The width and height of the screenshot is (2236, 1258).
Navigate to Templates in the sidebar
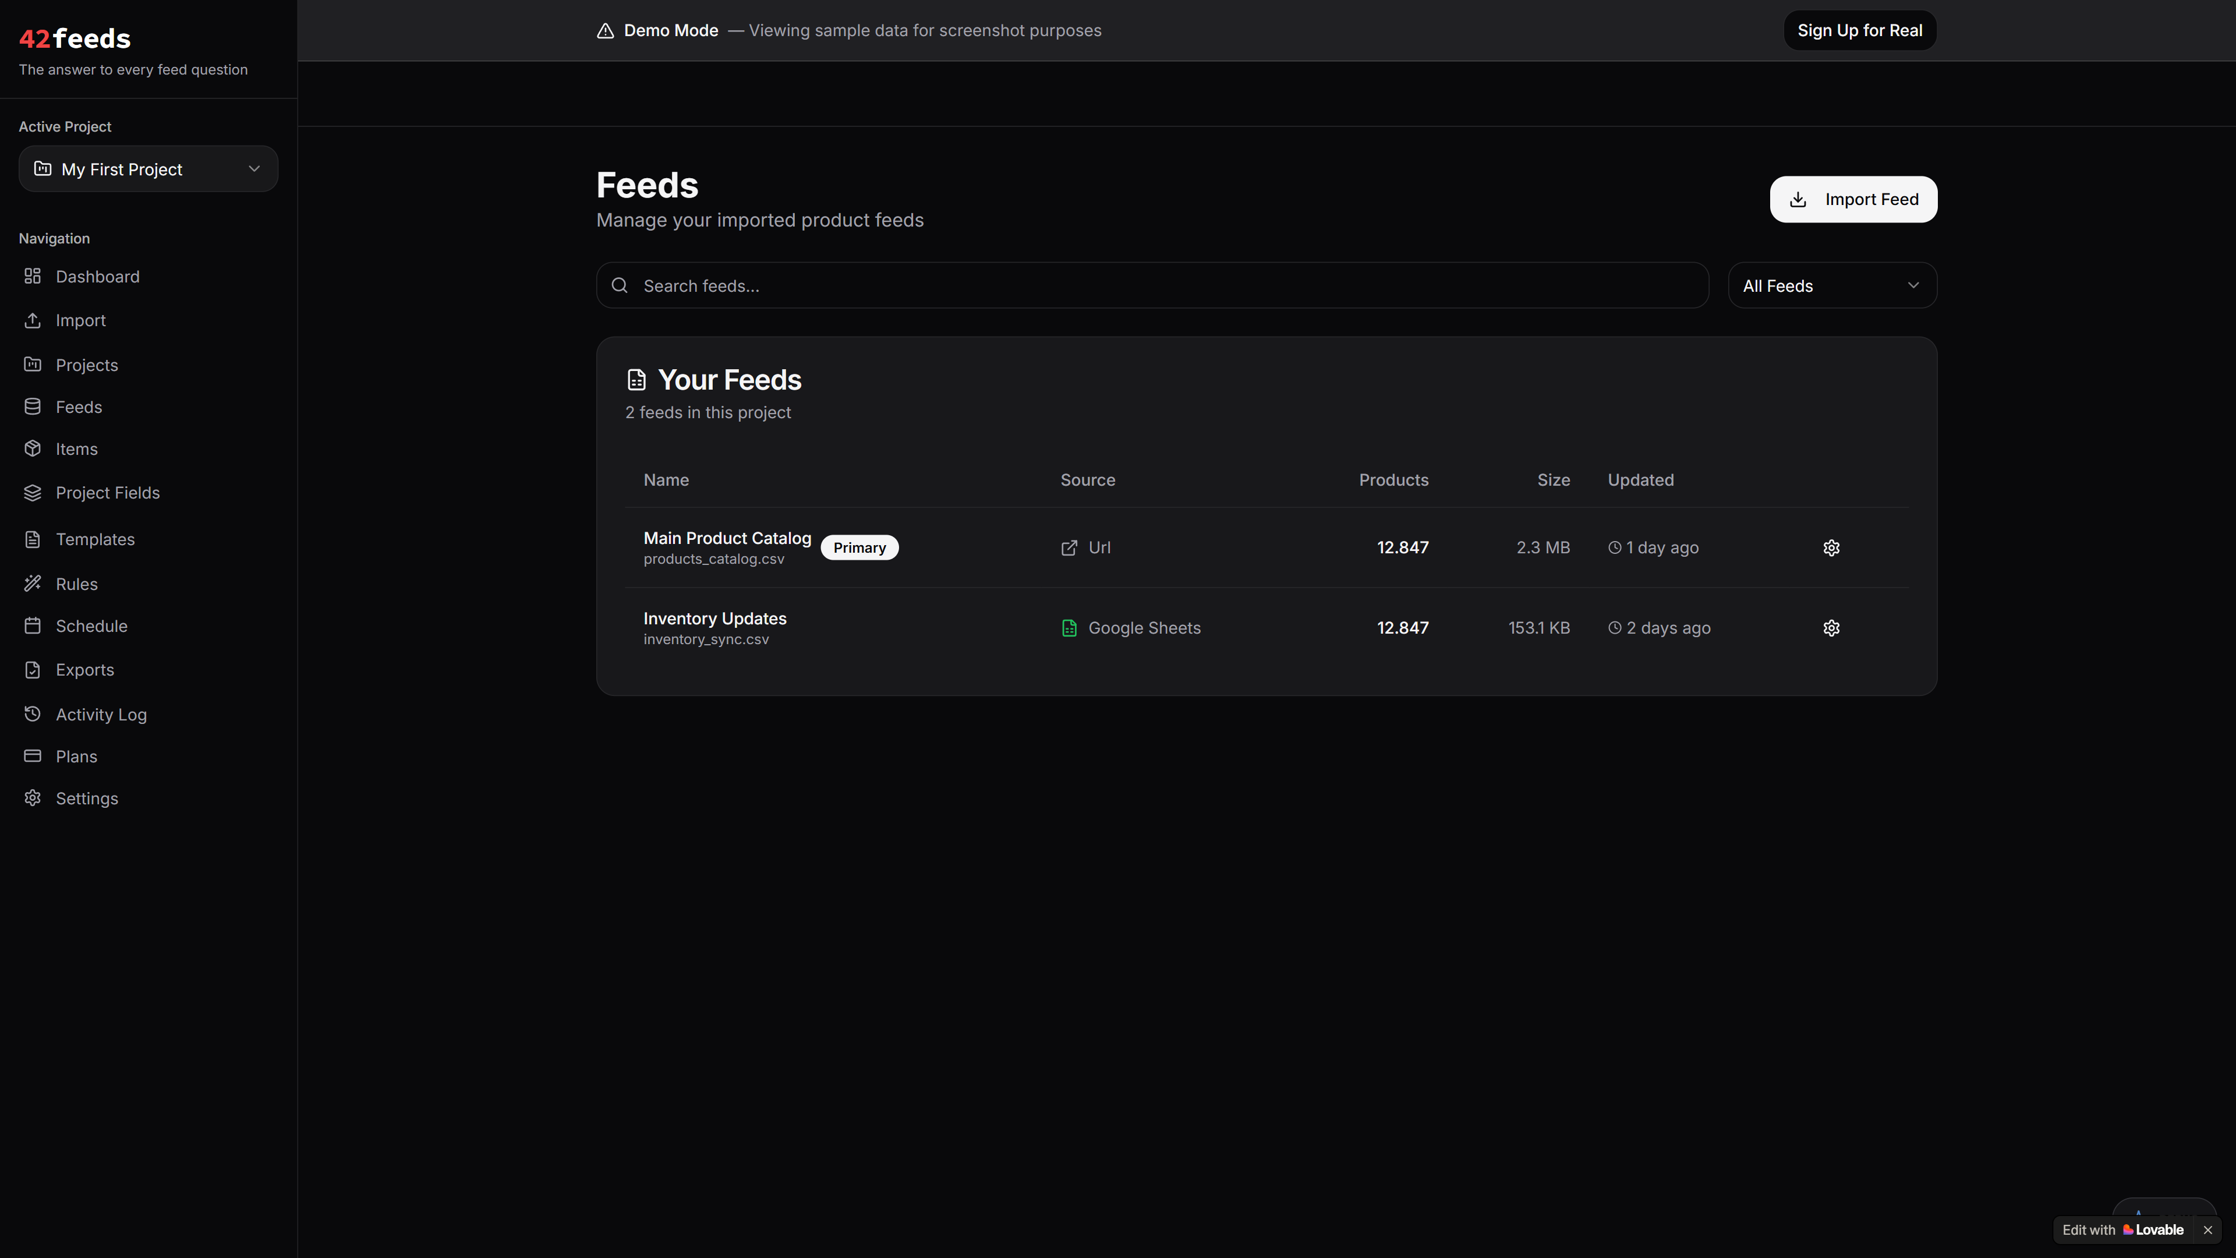94,538
